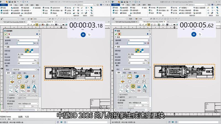Cancel projection with red X in 2026 window
This screenshot has width=221, height=124.
[x=9, y=34]
